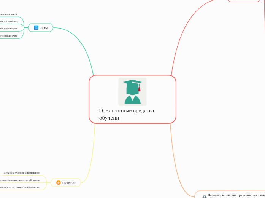Click the graduate student image in central node

[132, 92]
